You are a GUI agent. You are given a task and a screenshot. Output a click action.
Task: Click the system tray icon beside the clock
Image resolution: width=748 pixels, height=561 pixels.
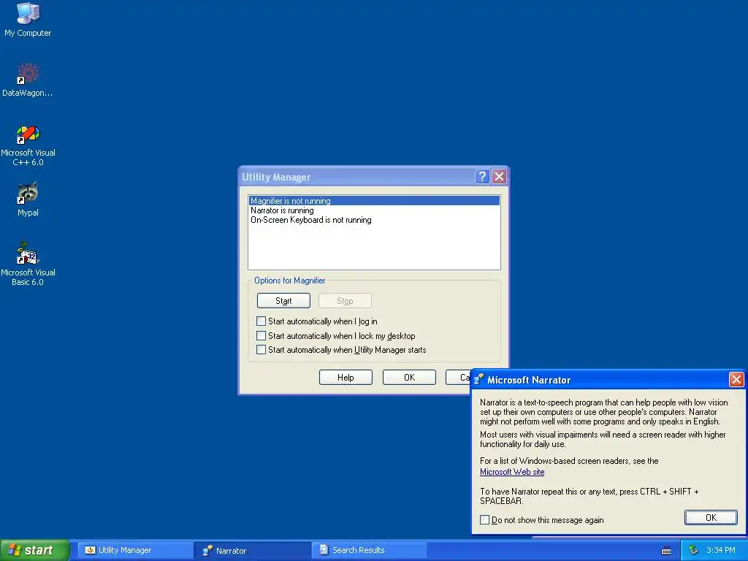[693, 551]
